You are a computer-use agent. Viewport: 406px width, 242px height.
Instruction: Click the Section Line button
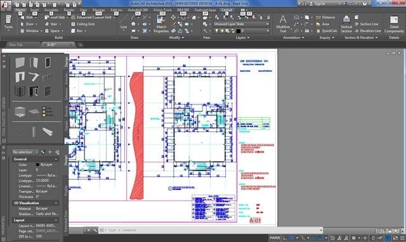[366, 24]
